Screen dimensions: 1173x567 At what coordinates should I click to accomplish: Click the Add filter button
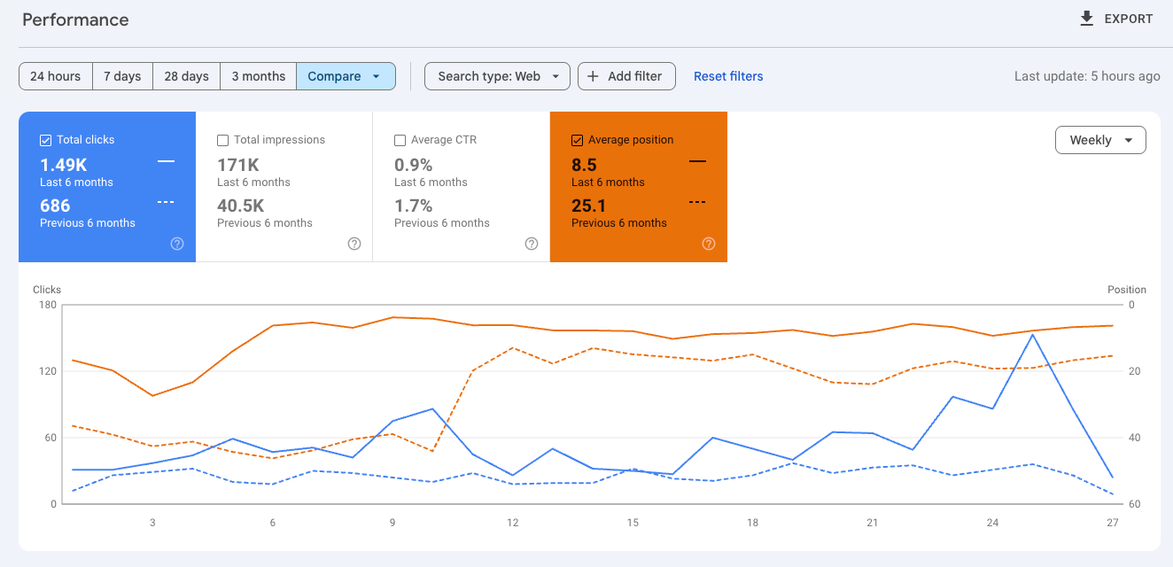(626, 76)
